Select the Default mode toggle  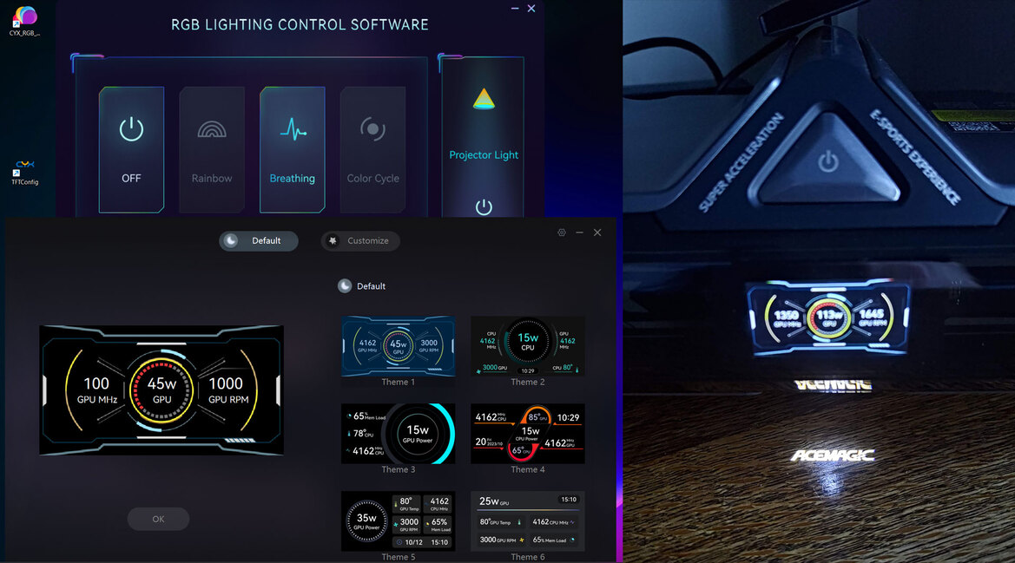258,241
